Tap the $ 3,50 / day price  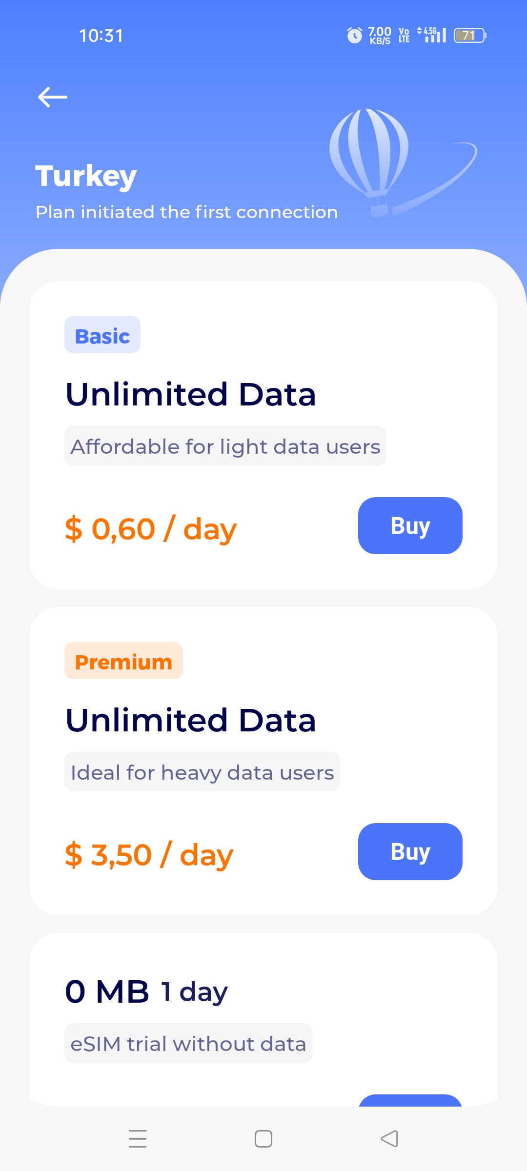[149, 855]
